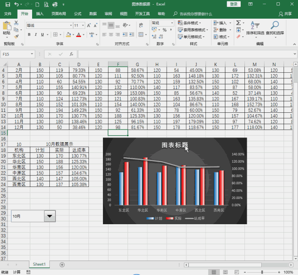Image resolution: width=298 pixels, height=275 pixels.
Task: Toggle underline formatting
Action: click(42, 34)
